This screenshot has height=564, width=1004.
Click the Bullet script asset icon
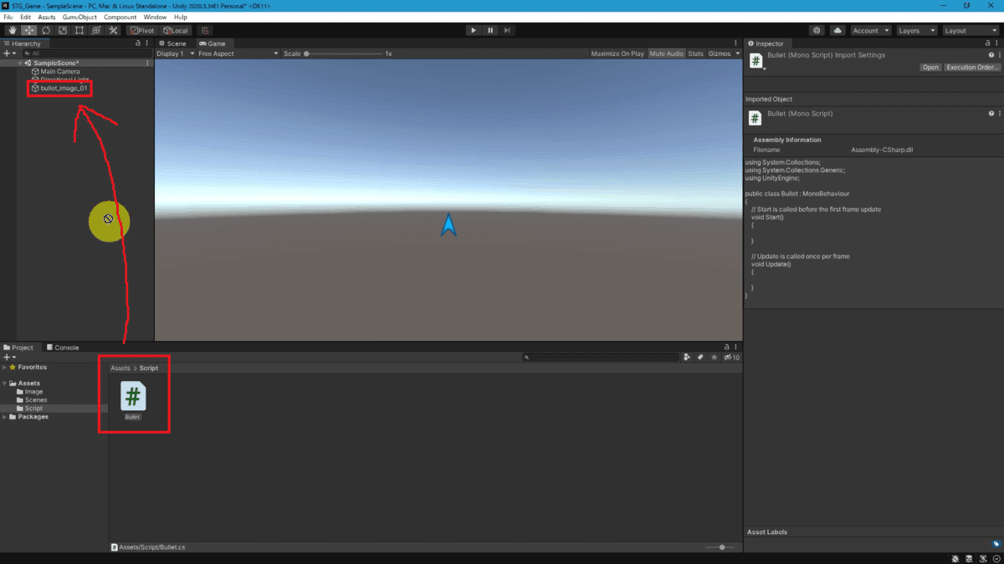tap(133, 395)
